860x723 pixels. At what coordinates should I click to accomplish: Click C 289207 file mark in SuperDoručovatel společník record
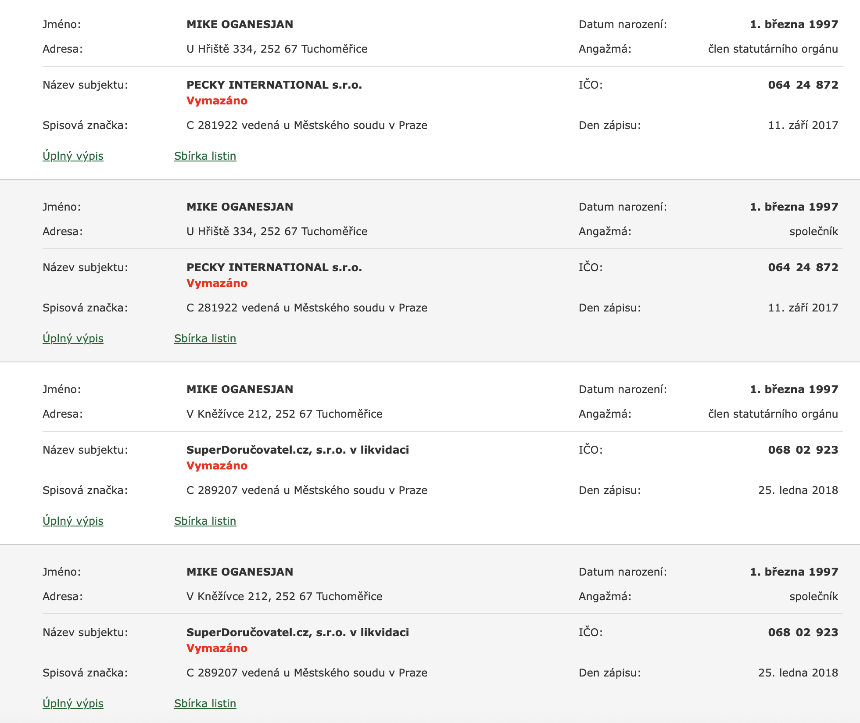coord(307,673)
